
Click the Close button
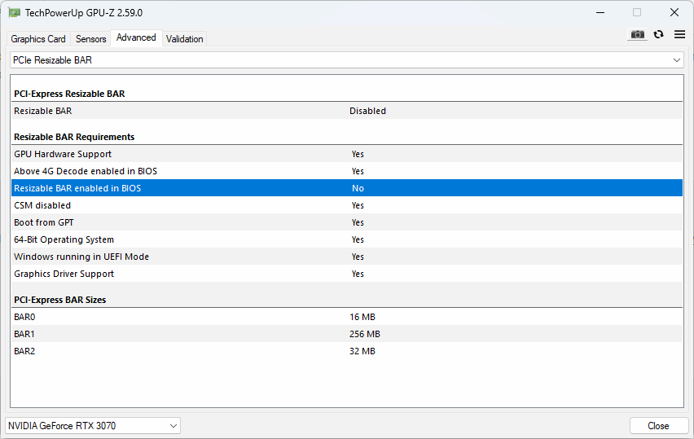click(x=659, y=426)
